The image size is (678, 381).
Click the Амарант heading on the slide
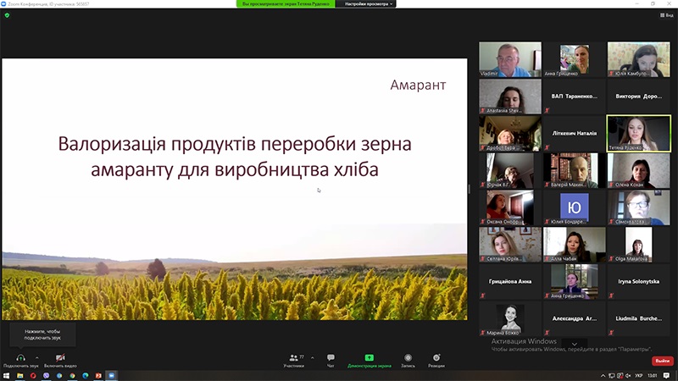[418, 86]
